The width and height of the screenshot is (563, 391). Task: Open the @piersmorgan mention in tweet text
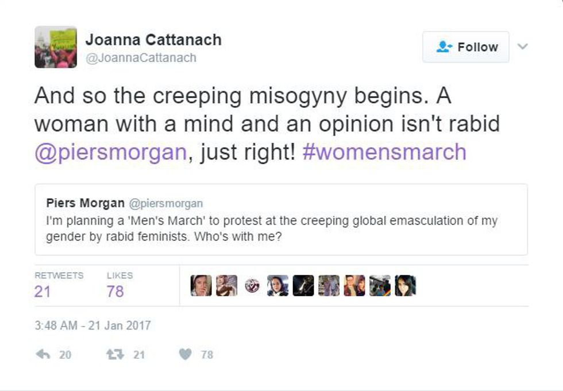click(111, 152)
